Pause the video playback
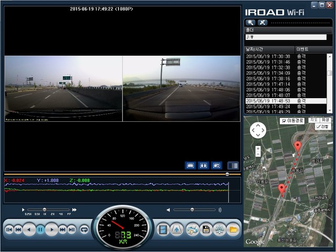This screenshot has height=252, width=336. (40, 229)
